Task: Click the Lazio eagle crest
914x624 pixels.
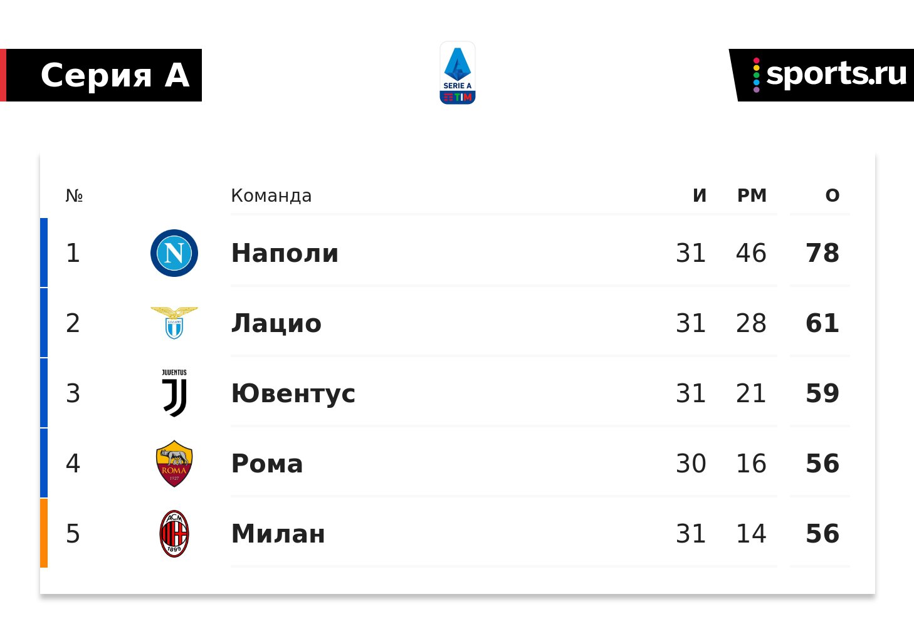Action: 174,323
